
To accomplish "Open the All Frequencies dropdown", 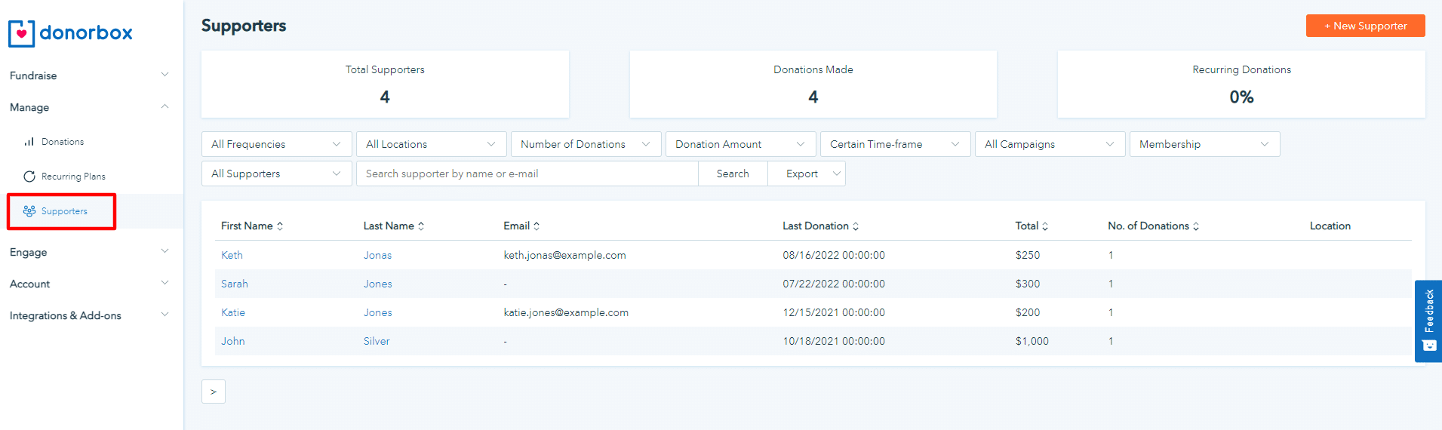I will [x=276, y=144].
